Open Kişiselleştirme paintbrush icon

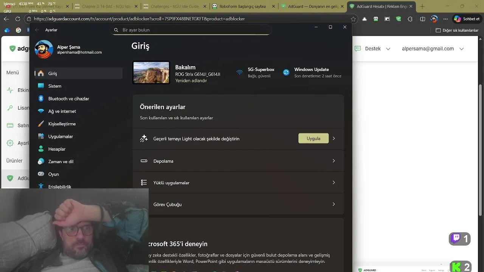[x=41, y=124]
